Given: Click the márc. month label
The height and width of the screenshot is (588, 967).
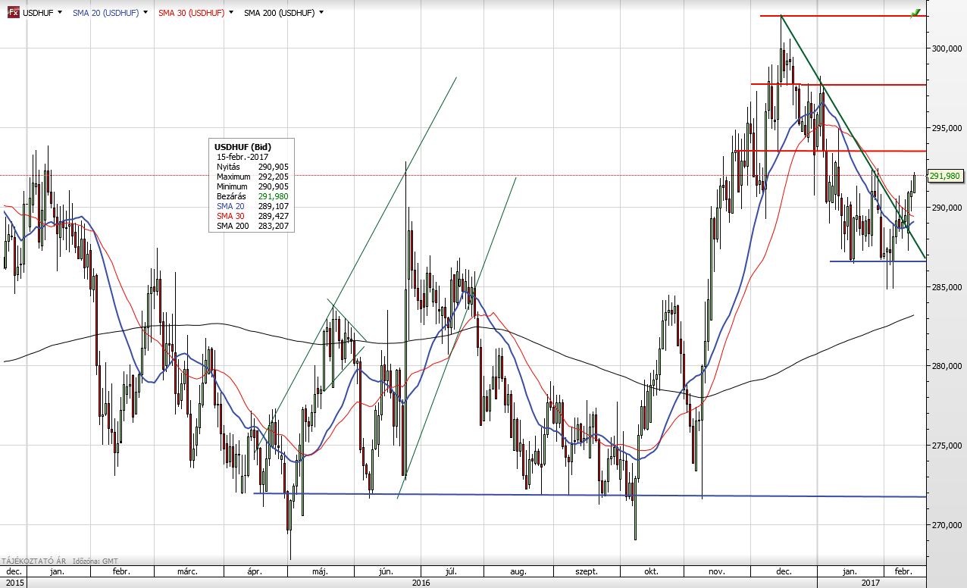Looking at the screenshot, I should tap(187, 571).
